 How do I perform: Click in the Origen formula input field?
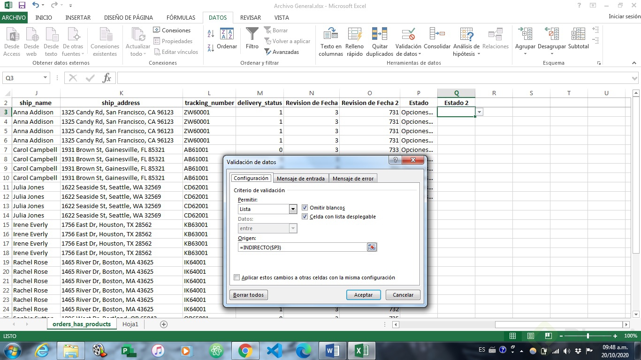(302, 247)
